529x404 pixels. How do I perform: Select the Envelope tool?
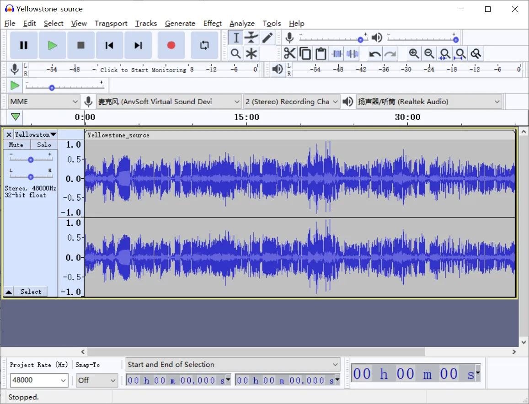(x=251, y=38)
